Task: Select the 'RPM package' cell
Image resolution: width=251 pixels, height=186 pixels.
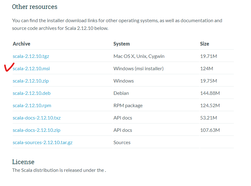Action: [x=128, y=106]
